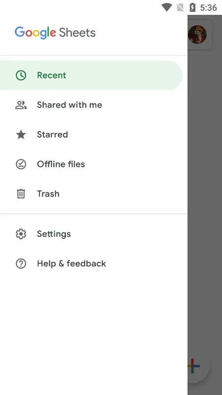
Task: Tap the people icon for shared files
Action: pyautogui.click(x=21, y=105)
